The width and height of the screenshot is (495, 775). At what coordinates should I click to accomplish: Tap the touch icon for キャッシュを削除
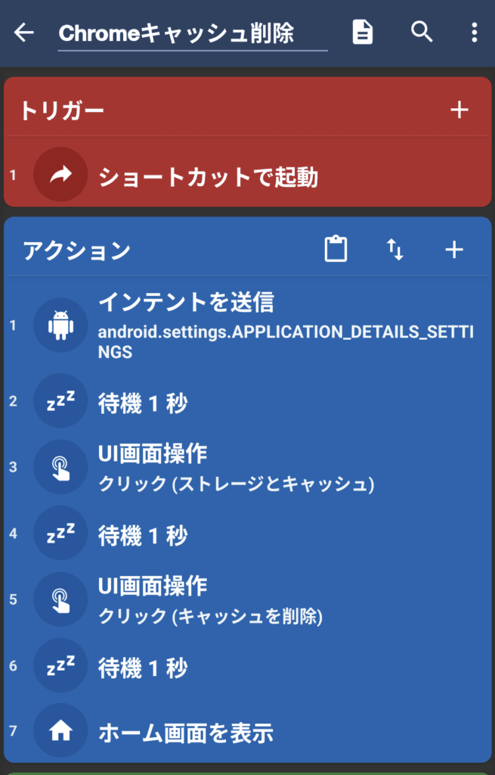(x=60, y=599)
